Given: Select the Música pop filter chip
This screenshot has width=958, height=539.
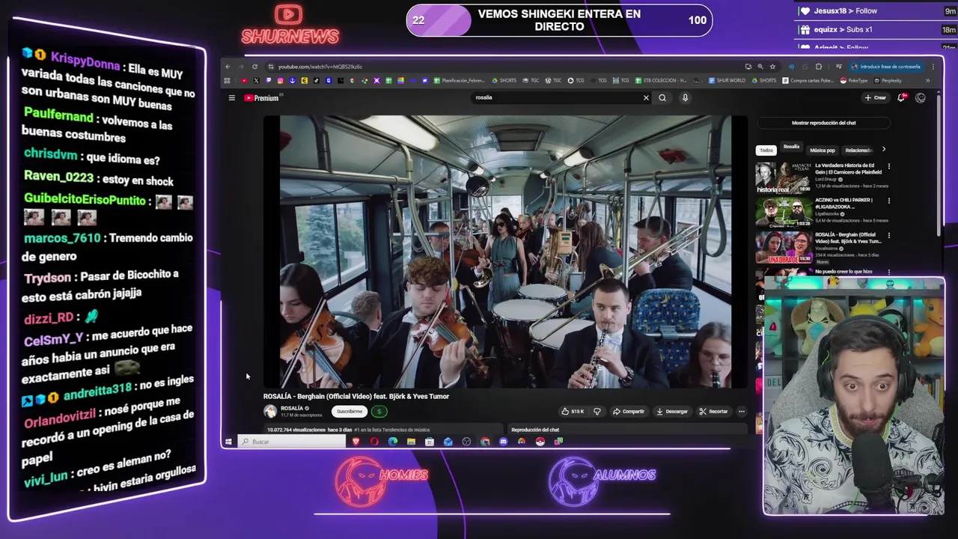Looking at the screenshot, I should (823, 150).
